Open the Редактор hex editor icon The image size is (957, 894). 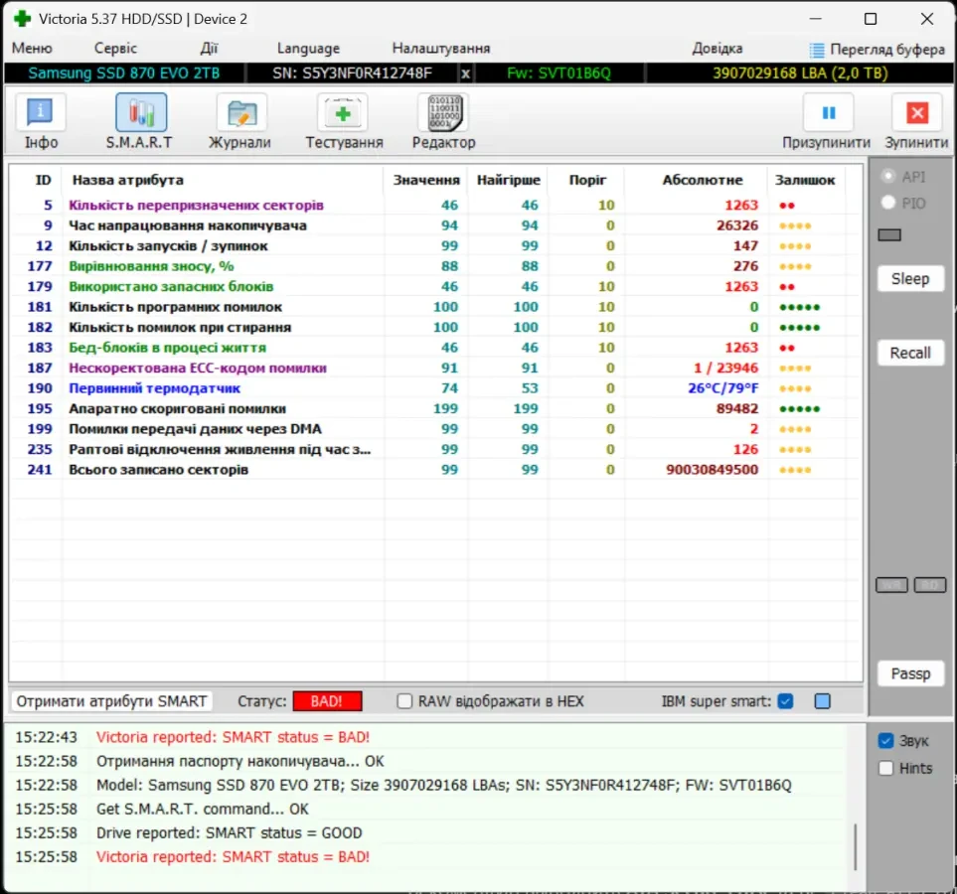point(443,113)
